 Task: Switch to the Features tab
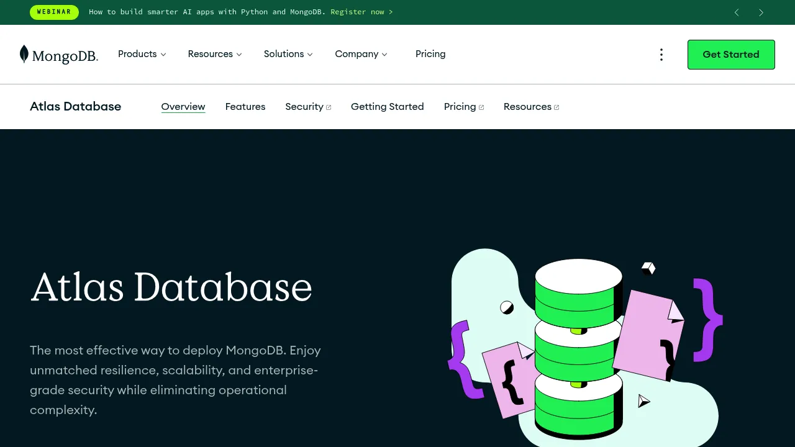[245, 107]
